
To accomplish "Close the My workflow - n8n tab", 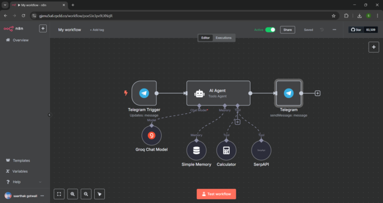I will (x=64, y=5).
